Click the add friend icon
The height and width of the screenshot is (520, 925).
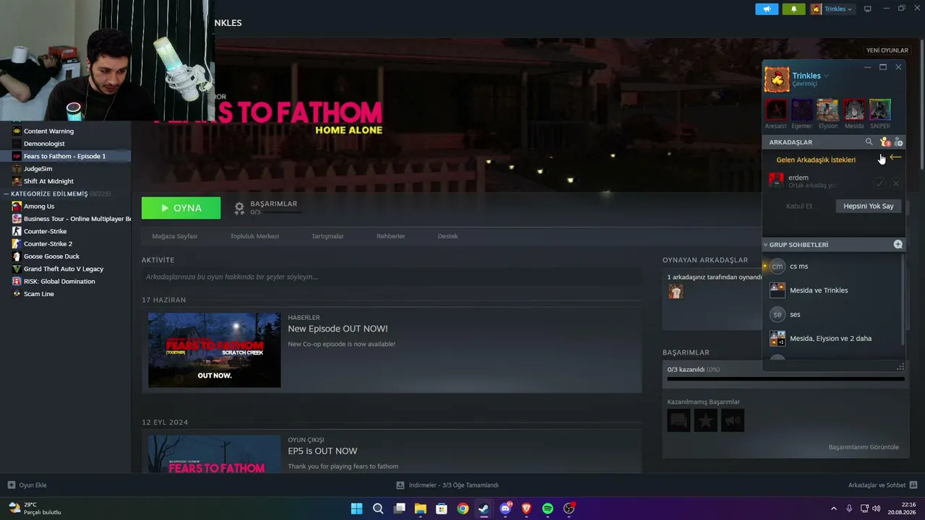click(898, 142)
